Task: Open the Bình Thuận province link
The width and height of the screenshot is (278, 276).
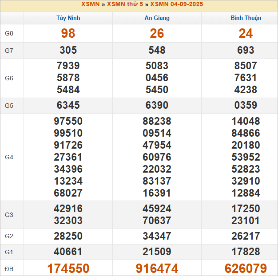Action: (246, 18)
